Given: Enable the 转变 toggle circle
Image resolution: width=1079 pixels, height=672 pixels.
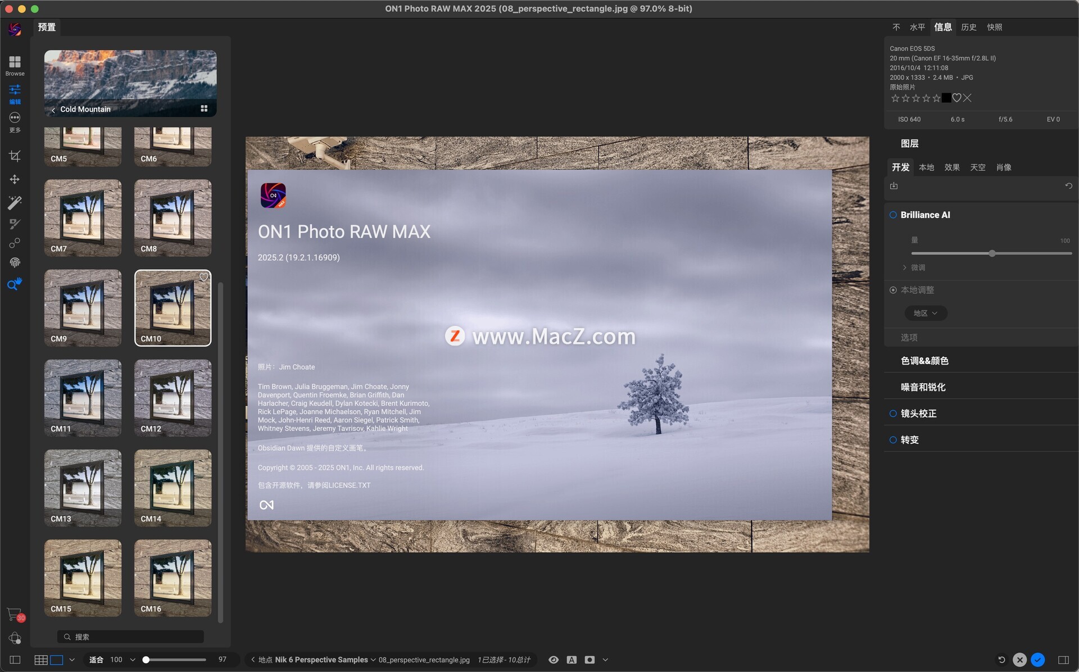Looking at the screenshot, I should click(x=893, y=440).
